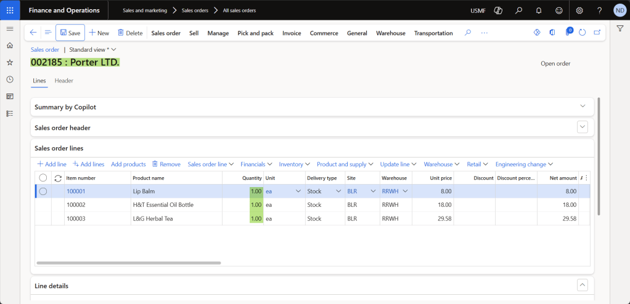Open the Pick and pack menu

coord(255,33)
